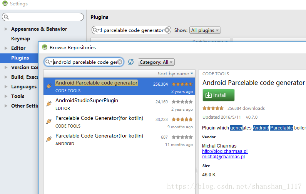Click the Plugins search field in Settings
Image resolution: width=306 pixels, height=194 pixels.
(131, 30)
